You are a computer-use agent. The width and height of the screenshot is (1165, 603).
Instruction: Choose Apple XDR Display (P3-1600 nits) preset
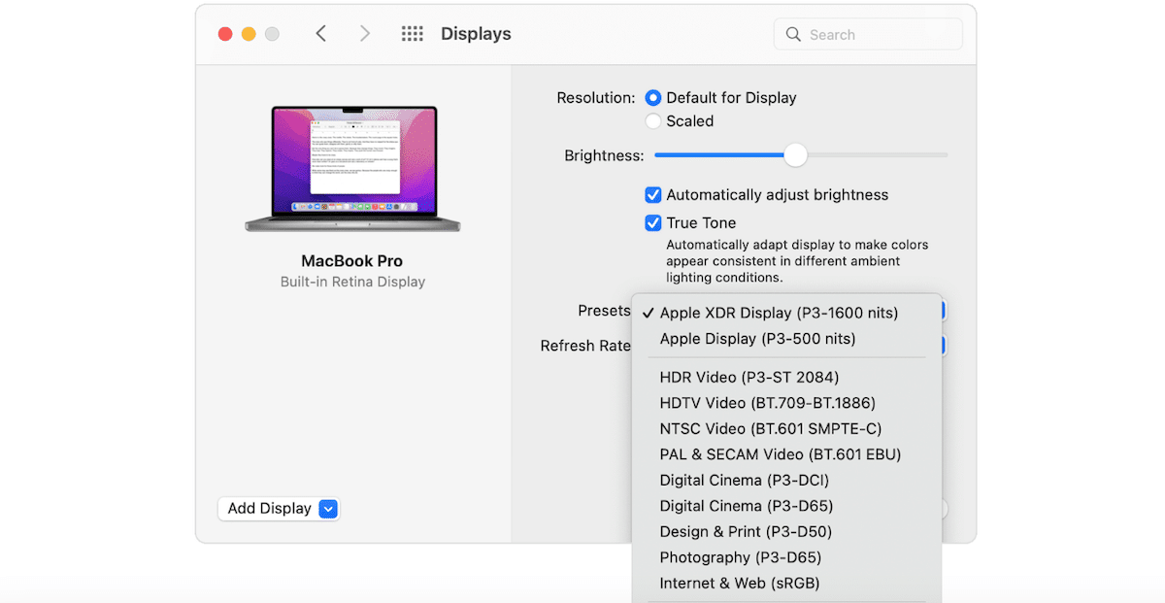[x=786, y=313]
